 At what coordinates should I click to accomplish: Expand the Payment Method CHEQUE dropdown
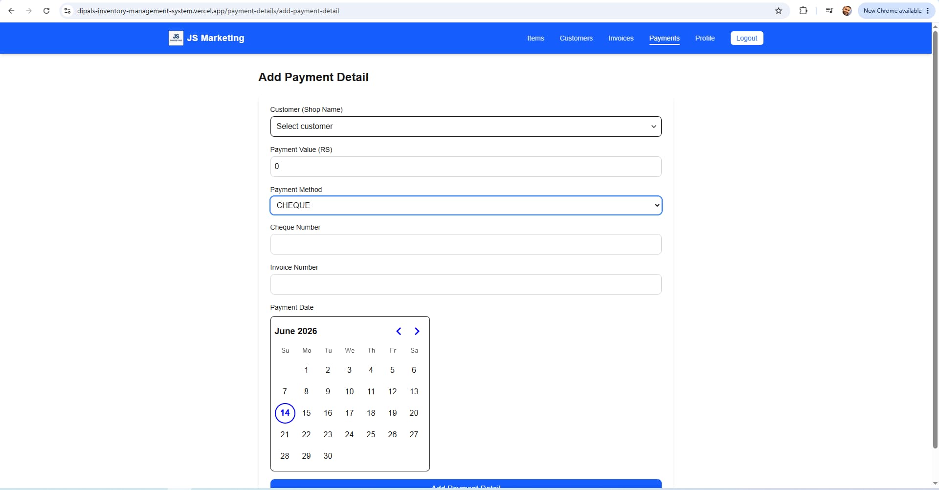(466, 206)
